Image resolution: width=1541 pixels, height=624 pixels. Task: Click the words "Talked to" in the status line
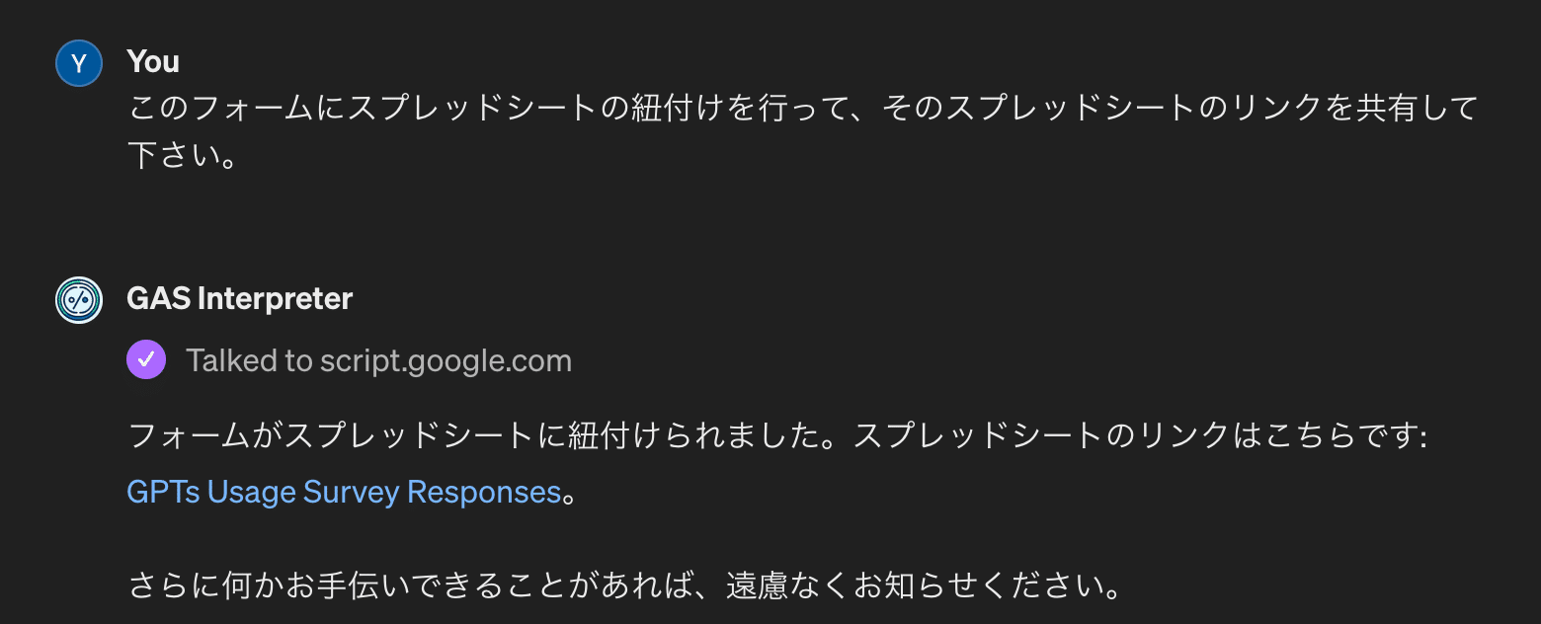point(249,360)
